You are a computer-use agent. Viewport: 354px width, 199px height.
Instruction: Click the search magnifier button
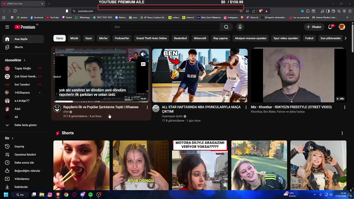click(x=226, y=27)
